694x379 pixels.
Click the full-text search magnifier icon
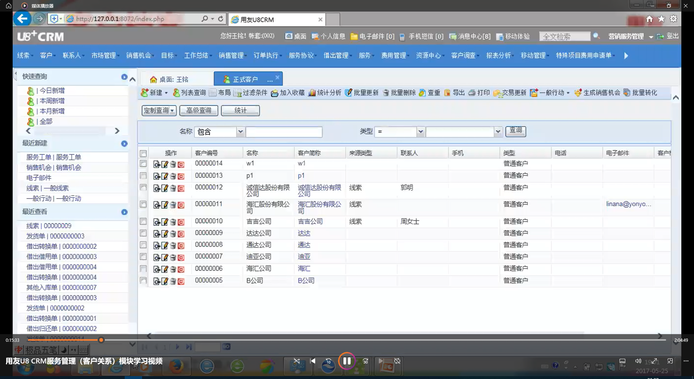(x=596, y=36)
